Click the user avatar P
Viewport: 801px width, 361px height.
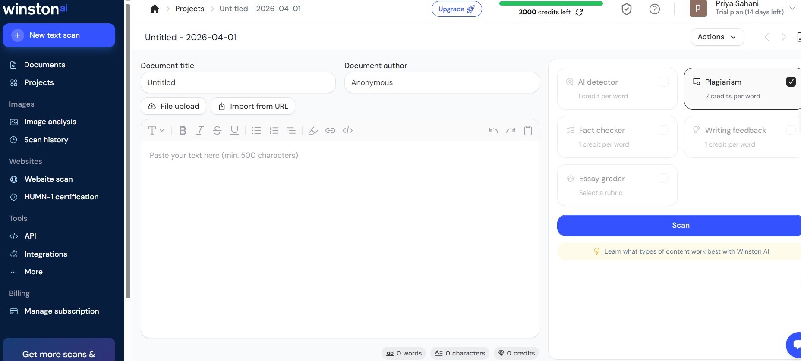tap(698, 9)
